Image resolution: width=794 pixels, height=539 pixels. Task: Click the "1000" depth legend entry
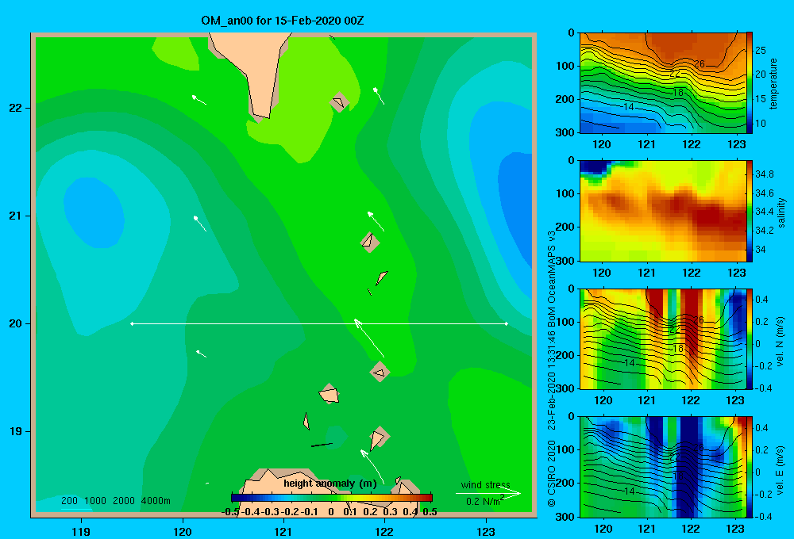click(95, 501)
